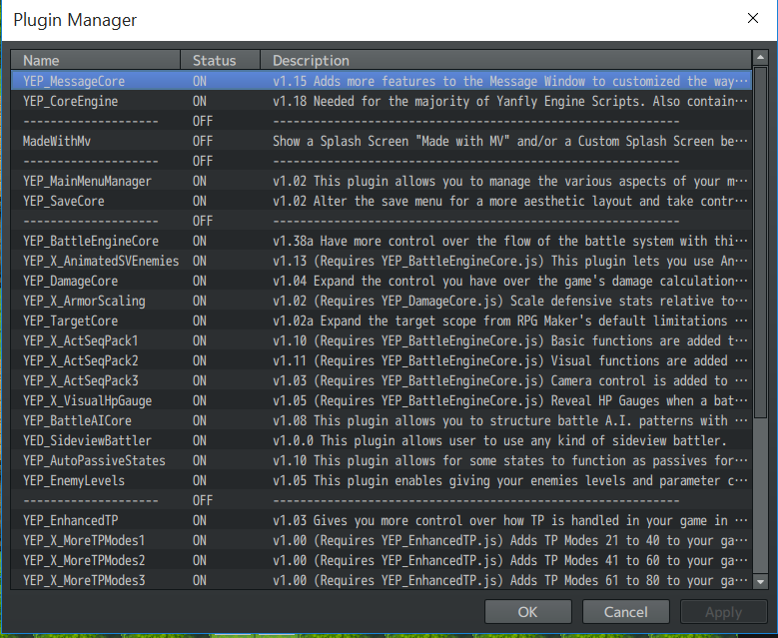The width and height of the screenshot is (778, 638).
Task: Select the MadeWithMv plugin row
Action: [382, 141]
